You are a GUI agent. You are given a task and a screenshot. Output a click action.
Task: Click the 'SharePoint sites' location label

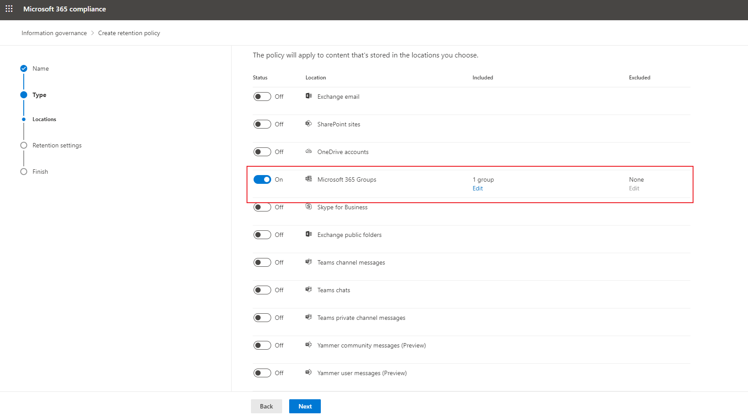pyautogui.click(x=339, y=124)
